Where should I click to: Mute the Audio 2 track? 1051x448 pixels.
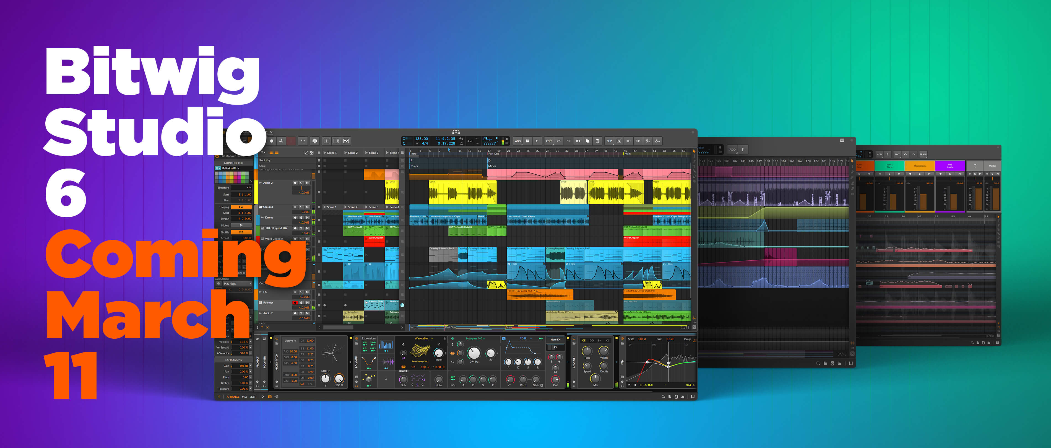(307, 183)
